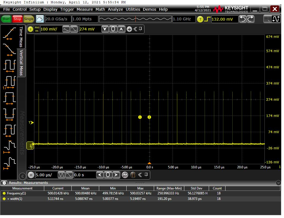Add a rise time measurement
This screenshot has width=284, height=218.
pyautogui.click(x=9, y=33)
